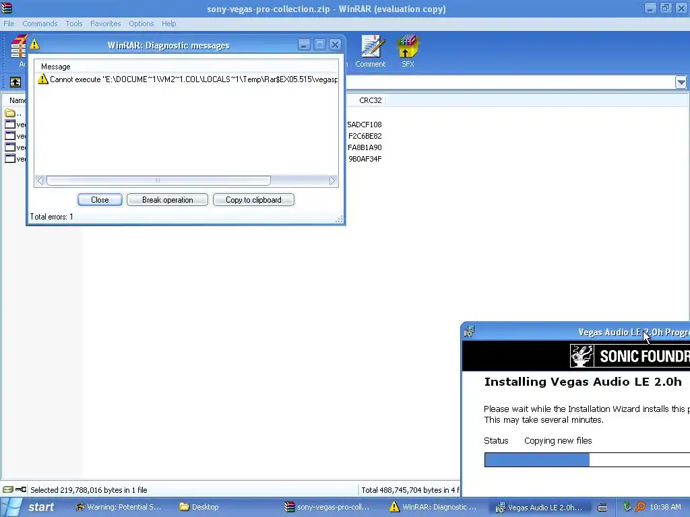Select the file with CRC32 9B0AF34F
This screenshot has height=517, width=690.
tap(15, 159)
